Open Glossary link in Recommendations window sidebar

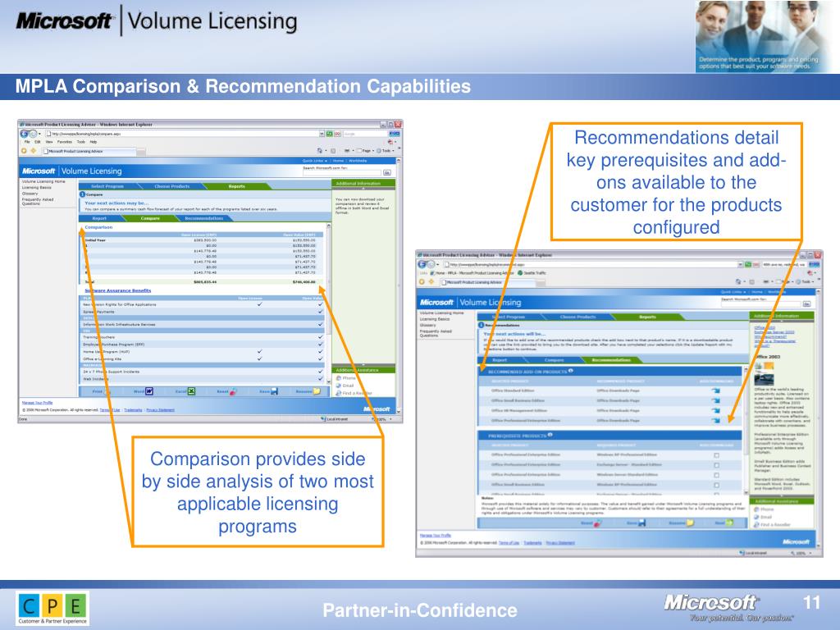(427, 325)
